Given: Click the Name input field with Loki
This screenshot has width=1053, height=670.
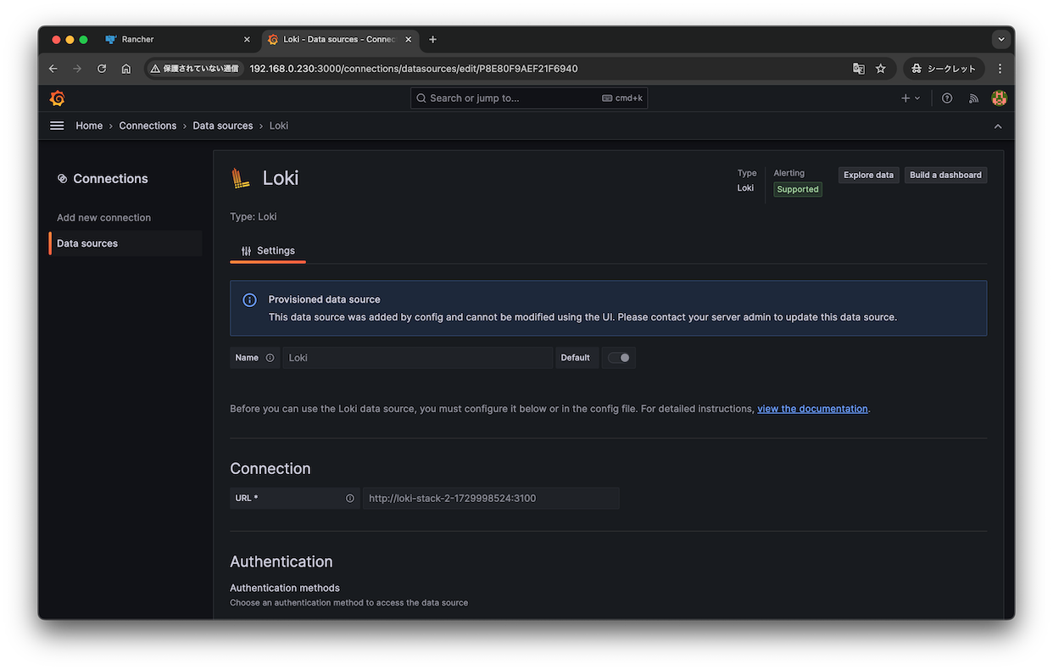Looking at the screenshot, I should point(417,358).
